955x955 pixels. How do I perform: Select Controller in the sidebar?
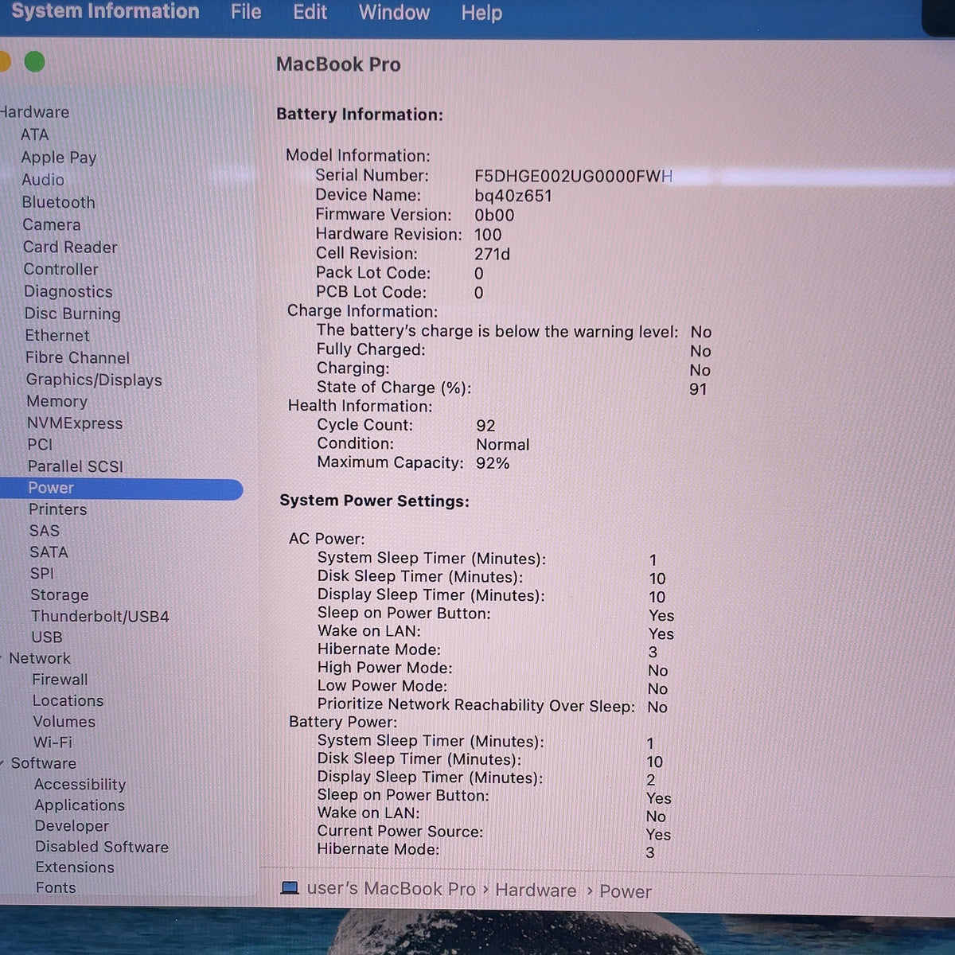pyautogui.click(x=61, y=269)
